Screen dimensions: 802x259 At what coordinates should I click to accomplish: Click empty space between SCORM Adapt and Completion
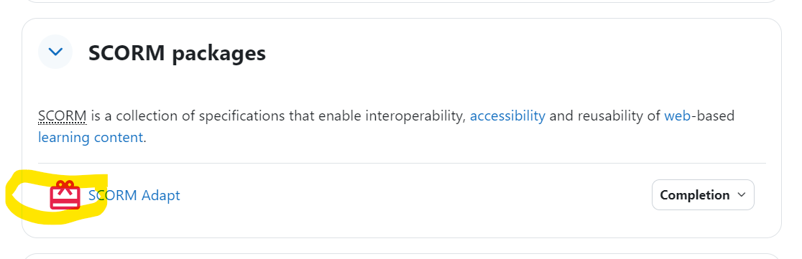415,195
